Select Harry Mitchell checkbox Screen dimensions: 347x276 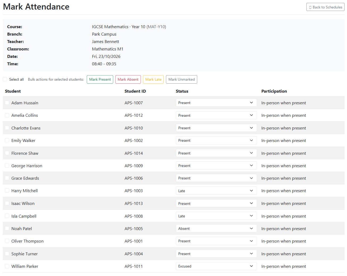coord(7,191)
